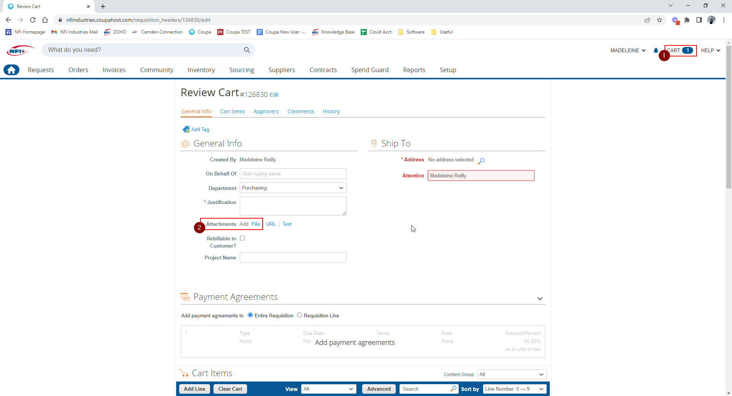Open ZOHO bookmark
Viewport: 732px width, 396px height.
tap(115, 32)
